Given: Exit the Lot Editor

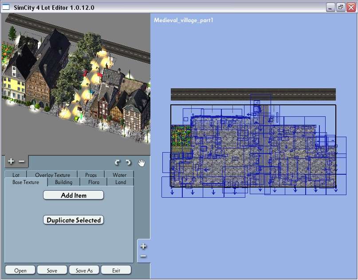Looking at the screenshot, I should click(x=116, y=270).
